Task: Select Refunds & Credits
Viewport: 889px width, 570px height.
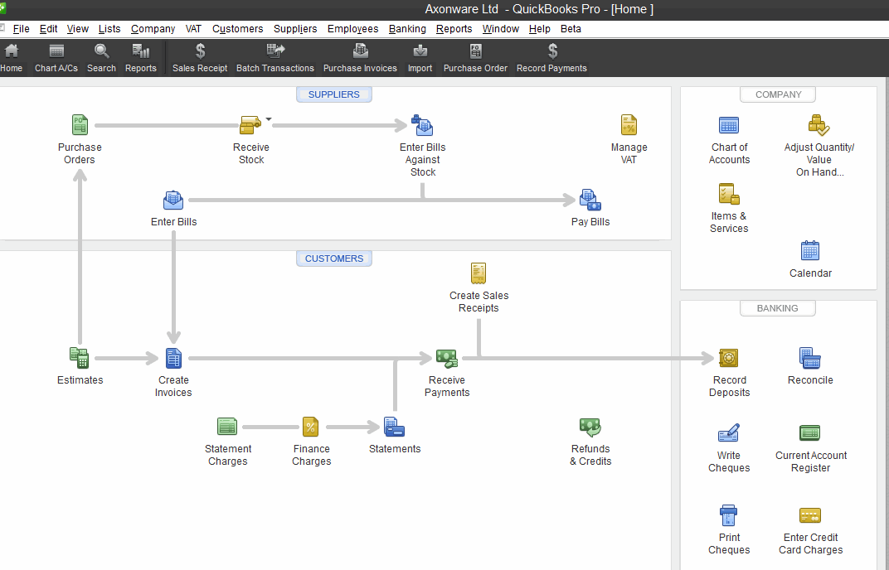Action: coord(590,427)
